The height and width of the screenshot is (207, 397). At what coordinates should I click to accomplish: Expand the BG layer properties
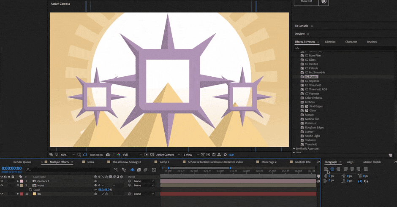click(18, 194)
